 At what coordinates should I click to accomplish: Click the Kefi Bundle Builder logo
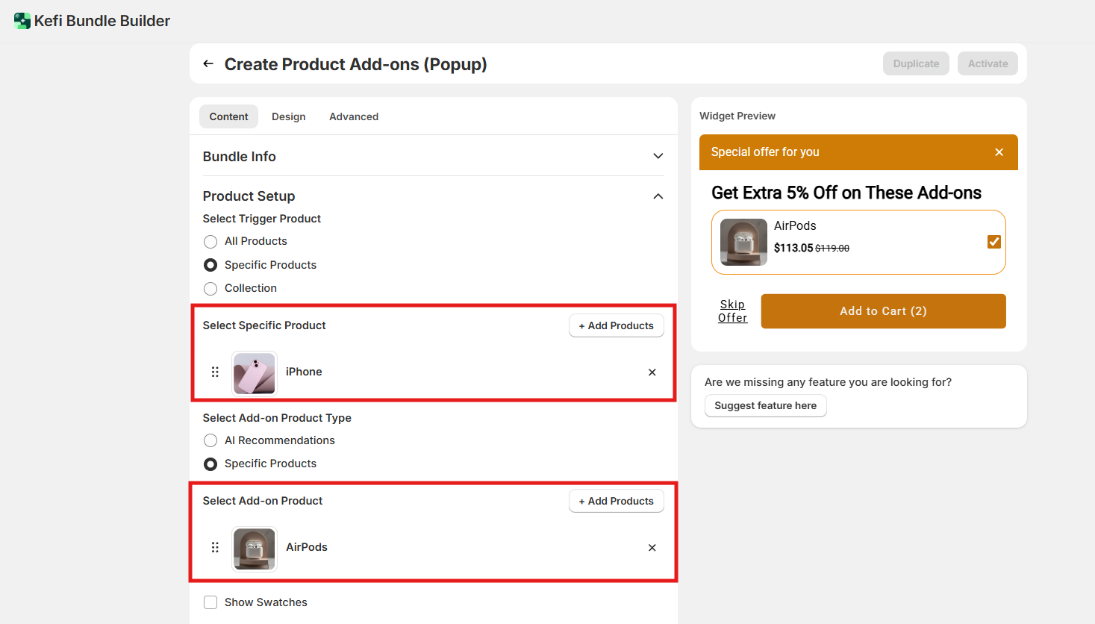pos(22,21)
